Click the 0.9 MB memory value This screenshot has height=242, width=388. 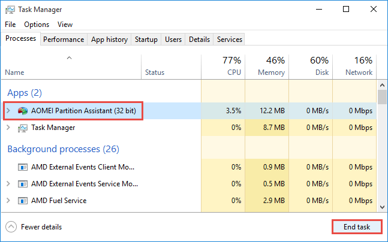[x=274, y=167]
